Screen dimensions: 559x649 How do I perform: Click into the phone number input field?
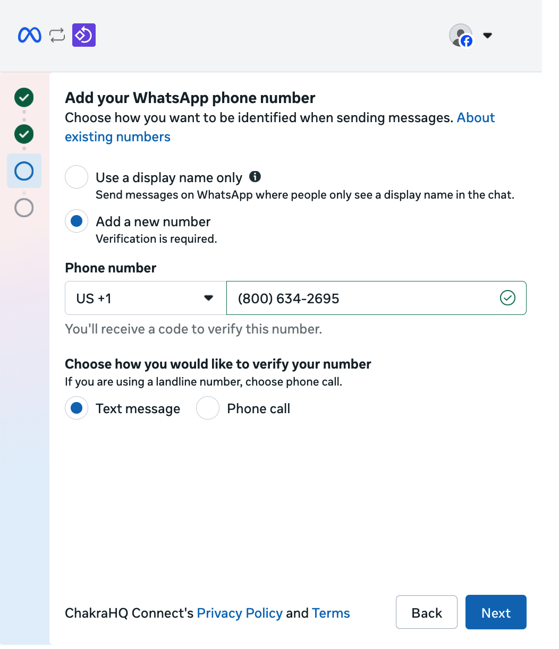point(361,298)
